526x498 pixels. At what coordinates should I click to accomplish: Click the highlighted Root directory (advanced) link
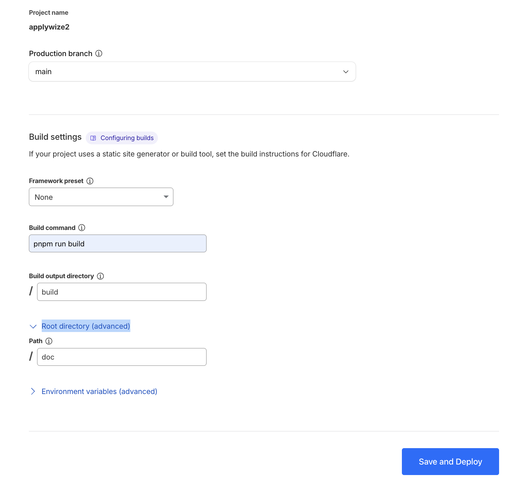pos(86,326)
